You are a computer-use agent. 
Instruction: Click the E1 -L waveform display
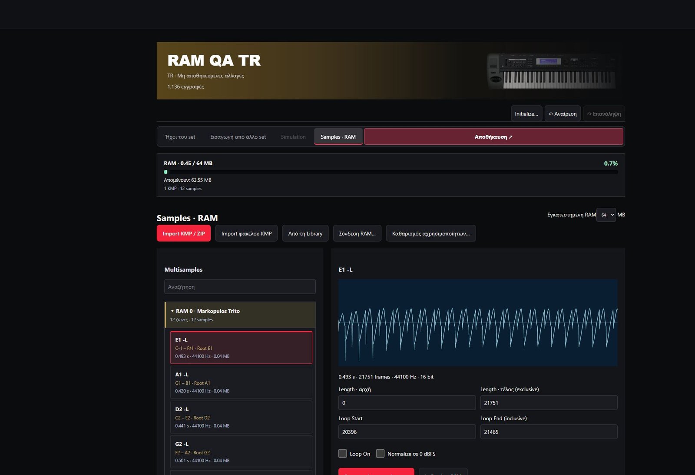478,322
